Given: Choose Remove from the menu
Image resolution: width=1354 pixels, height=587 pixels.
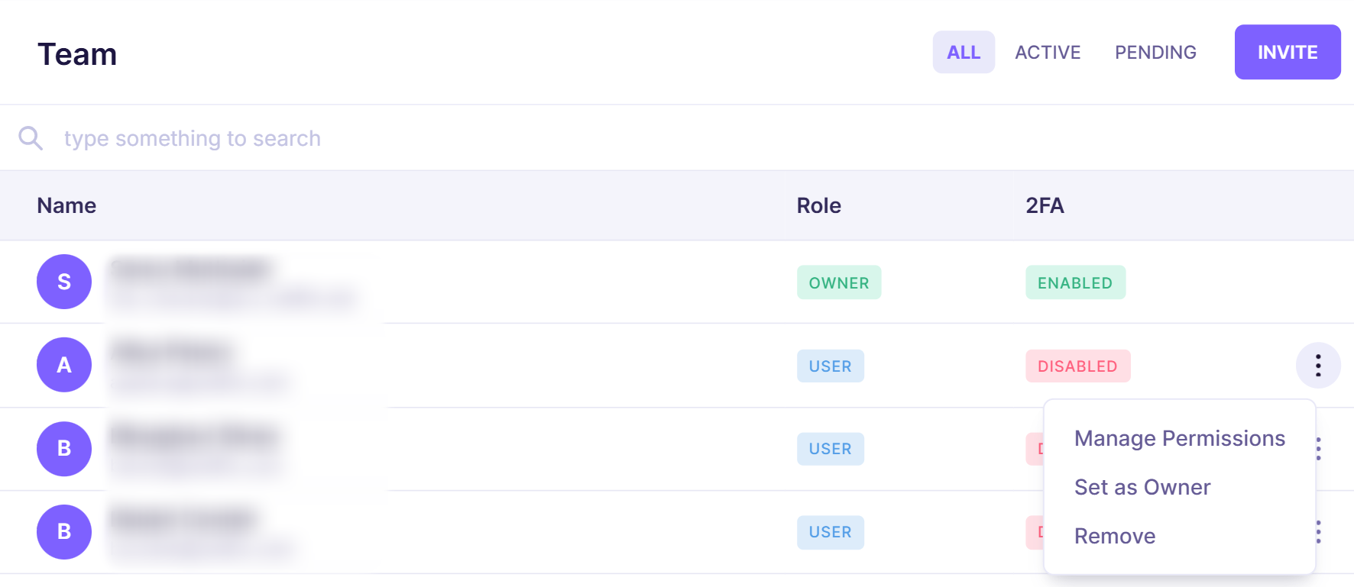Looking at the screenshot, I should tap(1115, 536).
